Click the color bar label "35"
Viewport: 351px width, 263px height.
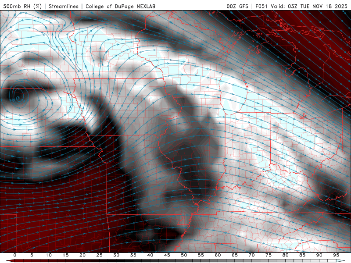(x=133, y=255)
